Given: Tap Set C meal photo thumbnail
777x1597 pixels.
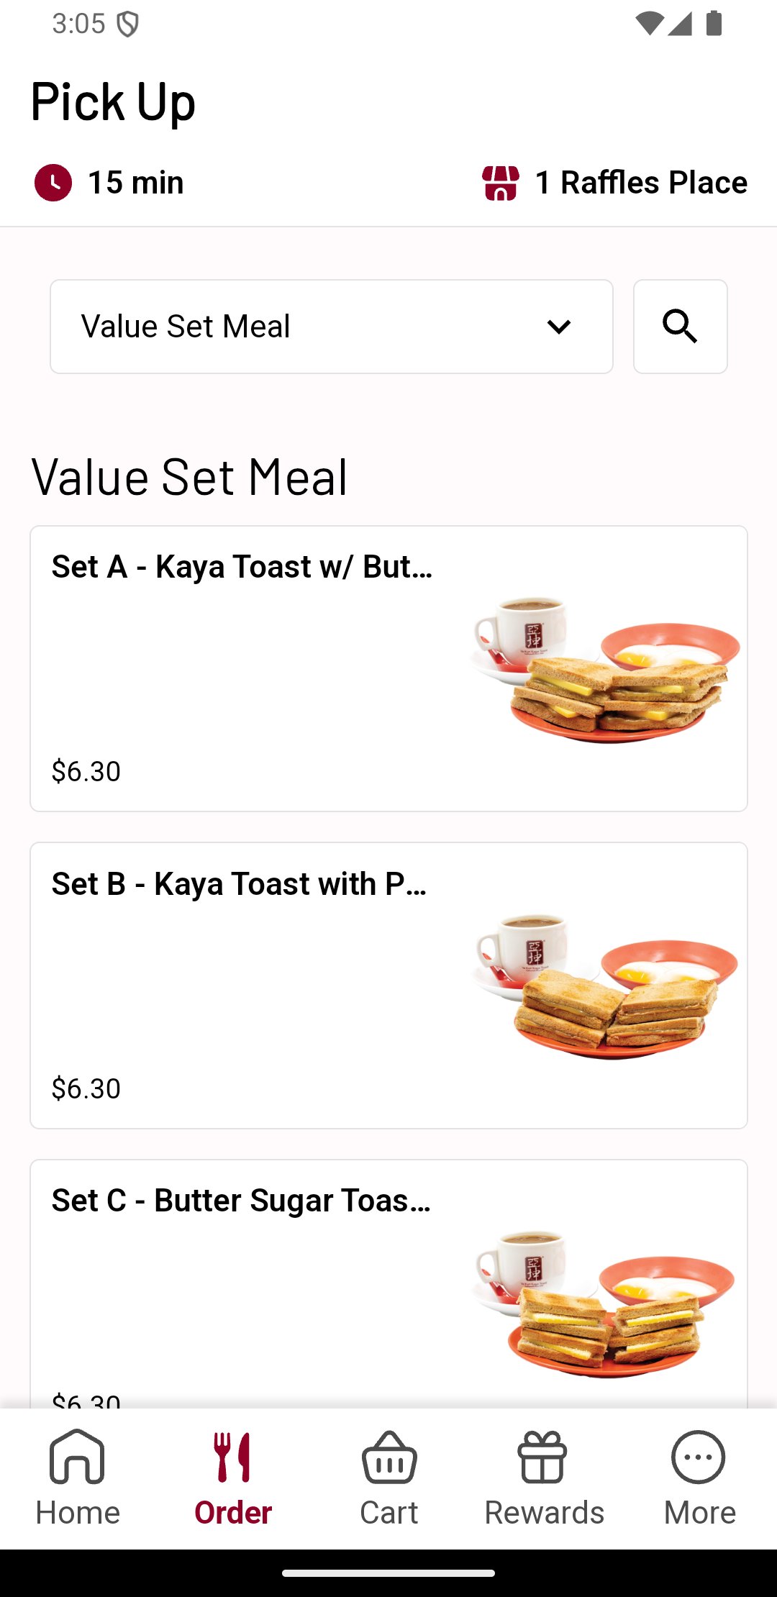Looking at the screenshot, I should point(605,1302).
